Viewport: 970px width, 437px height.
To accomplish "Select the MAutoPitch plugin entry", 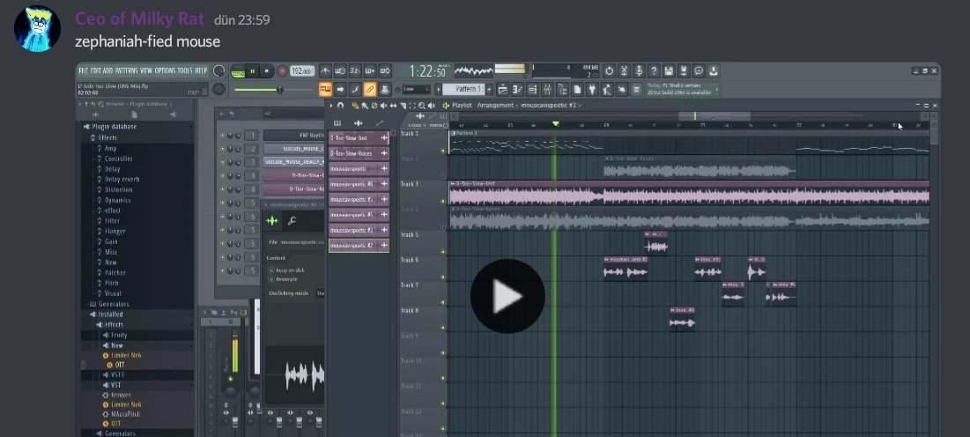I will pyautogui.click(x=125, y=414).
